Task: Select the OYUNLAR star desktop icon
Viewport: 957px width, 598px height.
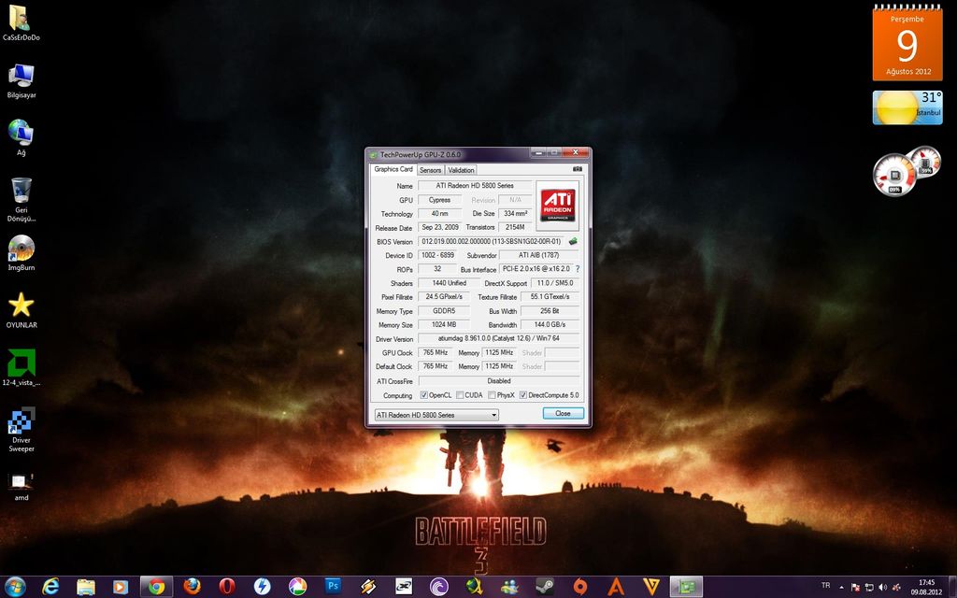Action: coord(21,310)
